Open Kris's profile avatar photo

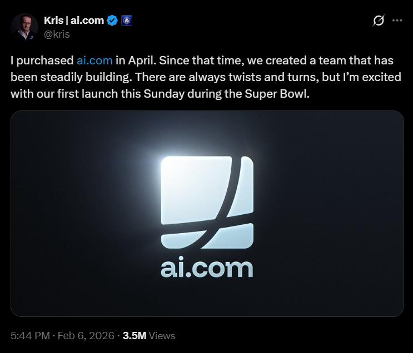pos(24,26)
